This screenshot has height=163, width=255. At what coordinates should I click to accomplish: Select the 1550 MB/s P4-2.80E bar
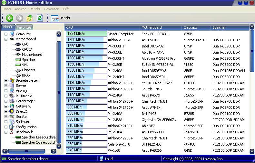[86, 64]
